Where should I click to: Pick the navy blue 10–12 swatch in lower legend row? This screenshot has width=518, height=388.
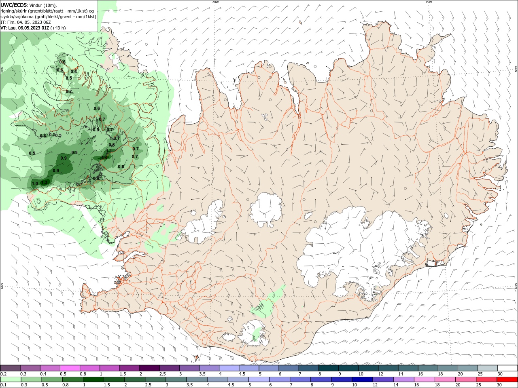(x=361, y=380)
